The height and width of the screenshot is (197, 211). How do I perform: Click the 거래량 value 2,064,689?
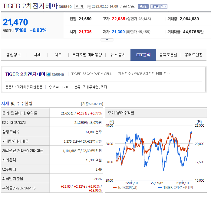(x=189, y=19)
